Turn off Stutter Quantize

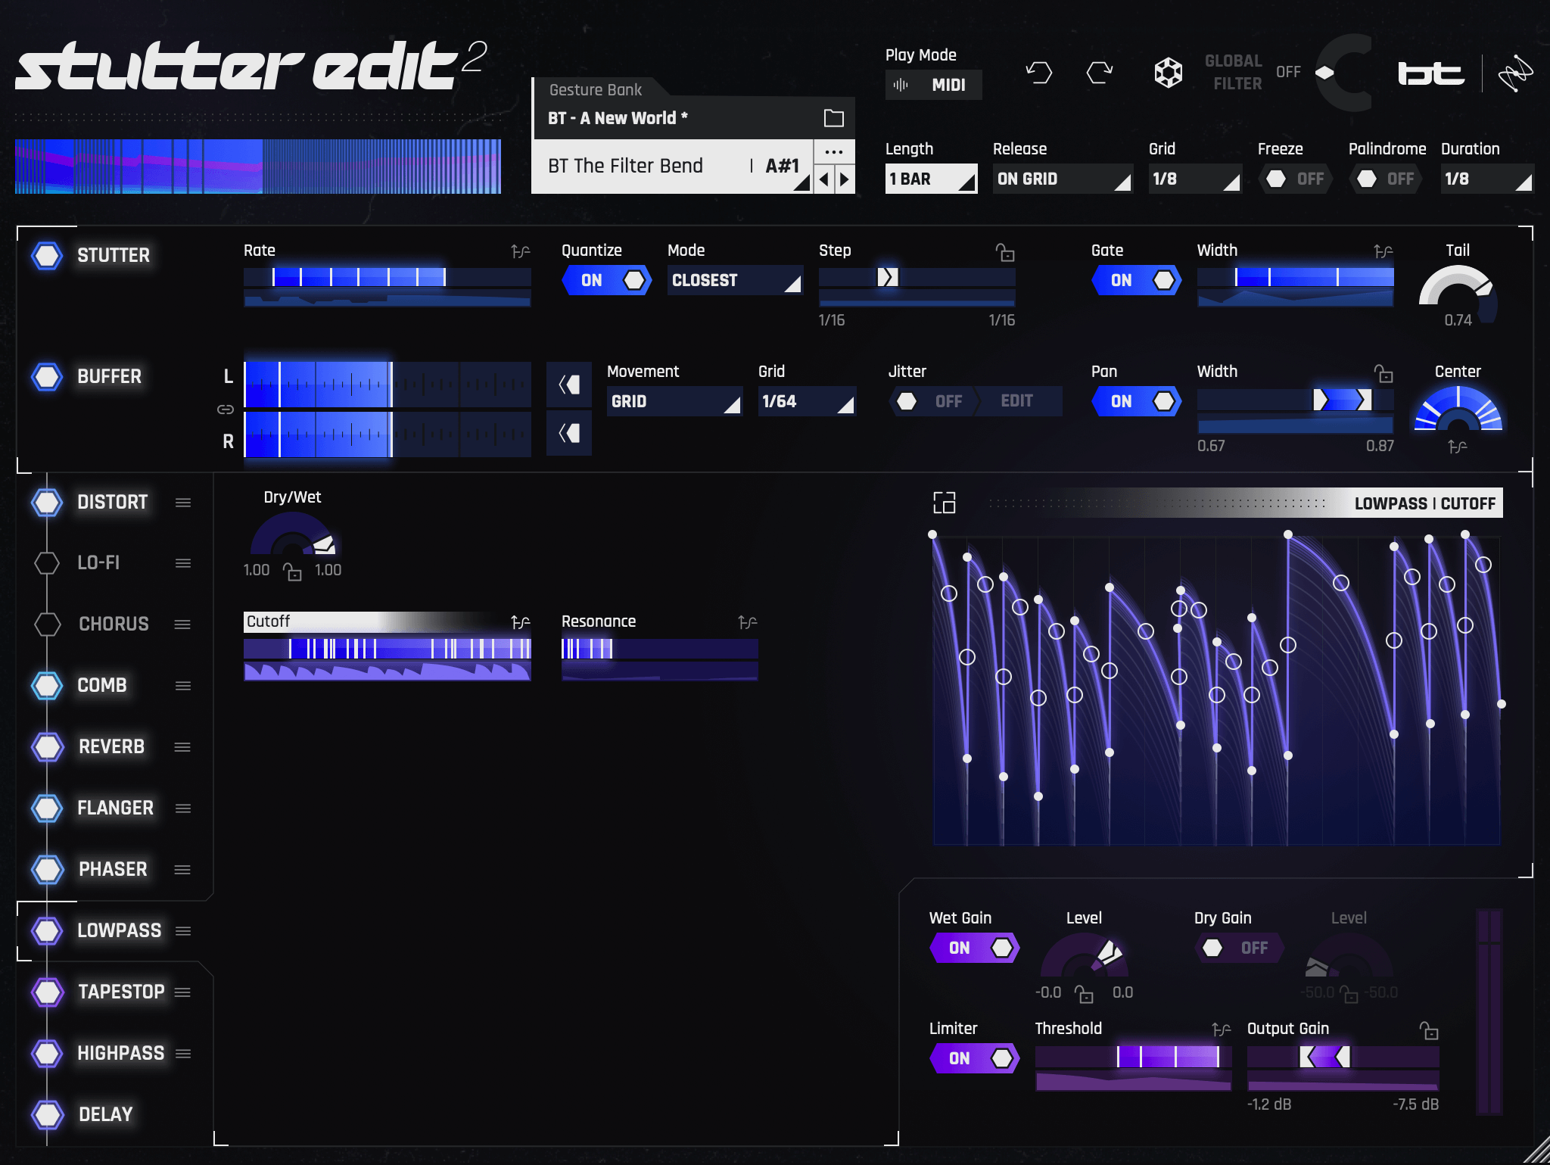[x=606, y=280]
